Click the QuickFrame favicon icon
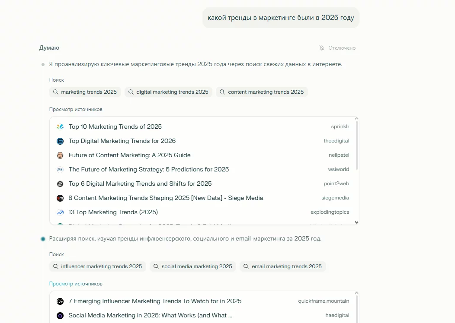Viewport: 455px width, 323px height. coord(60,301)
